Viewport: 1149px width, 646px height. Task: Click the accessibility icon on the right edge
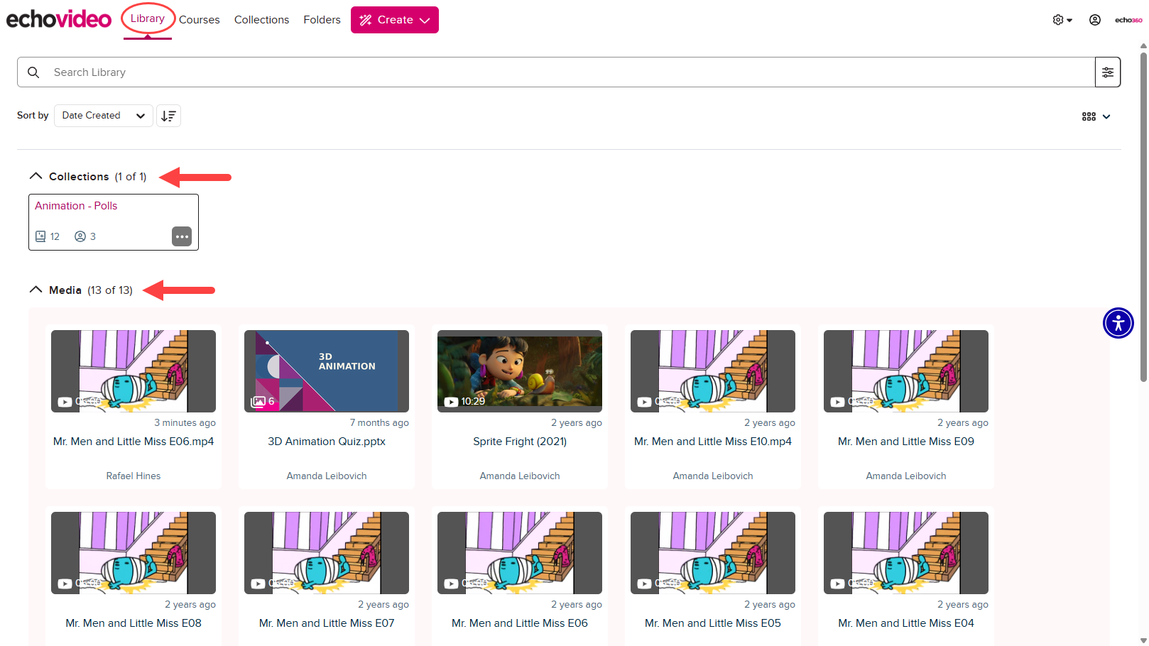1118,323
